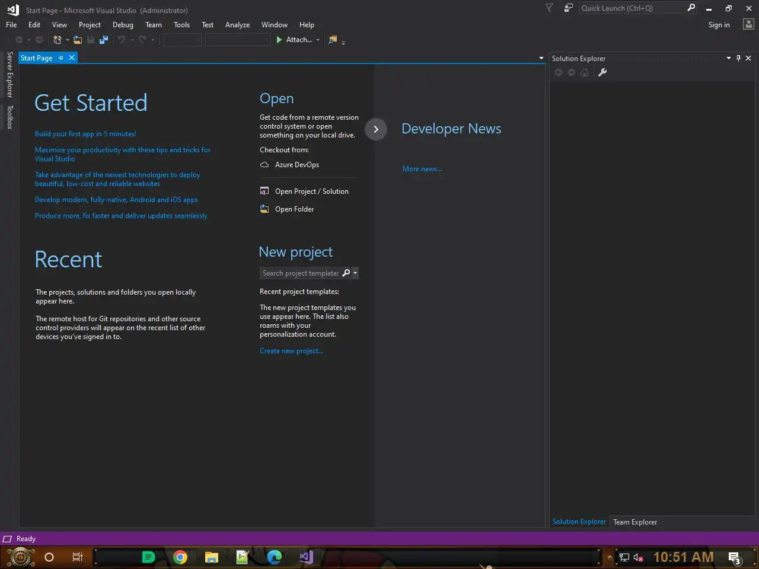Open the Windows notification center icon
This screenshot has height=569, width=759.
click(735, 557)
